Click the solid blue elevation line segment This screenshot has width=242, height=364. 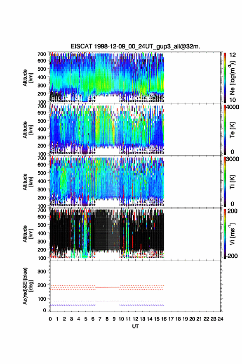click(x=107, y=301)
